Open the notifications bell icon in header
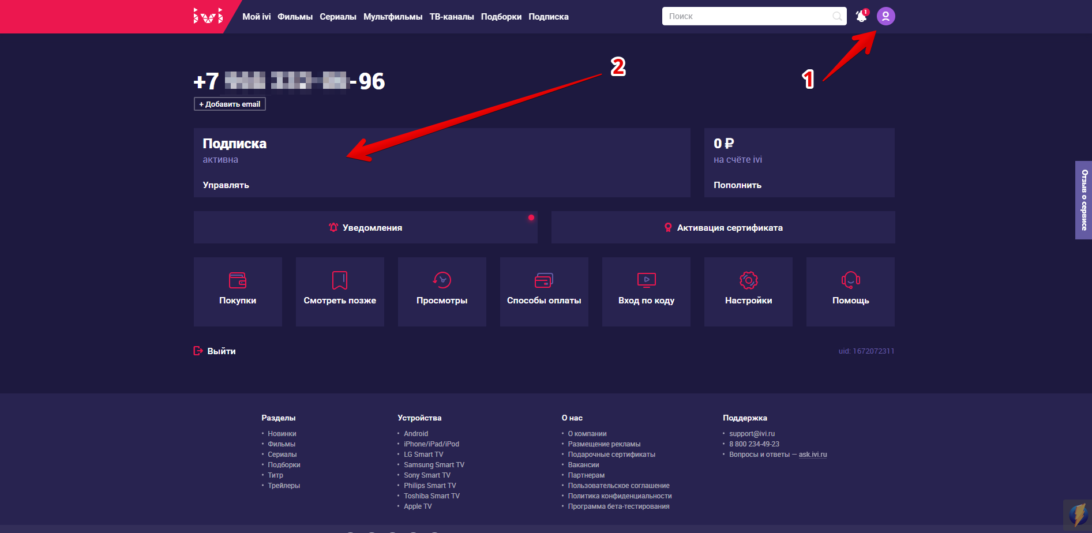The width and height of the screenshot is (1092, 533). (x=861, y=16)
